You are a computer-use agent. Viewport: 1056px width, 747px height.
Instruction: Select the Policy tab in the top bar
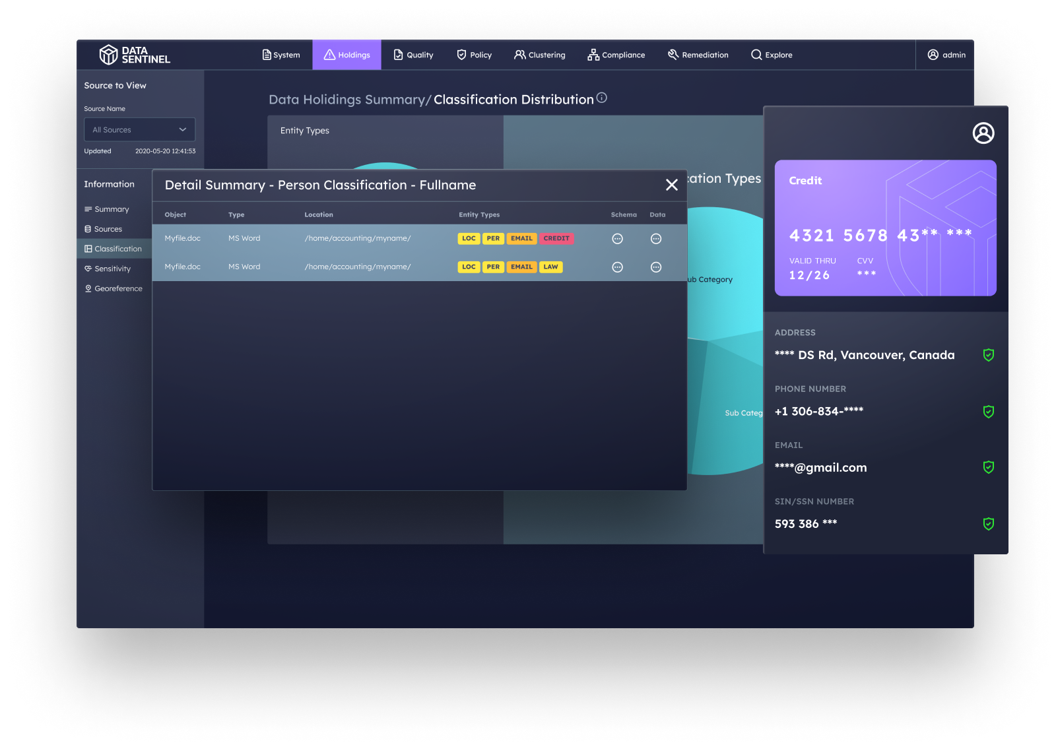(473, 55)
